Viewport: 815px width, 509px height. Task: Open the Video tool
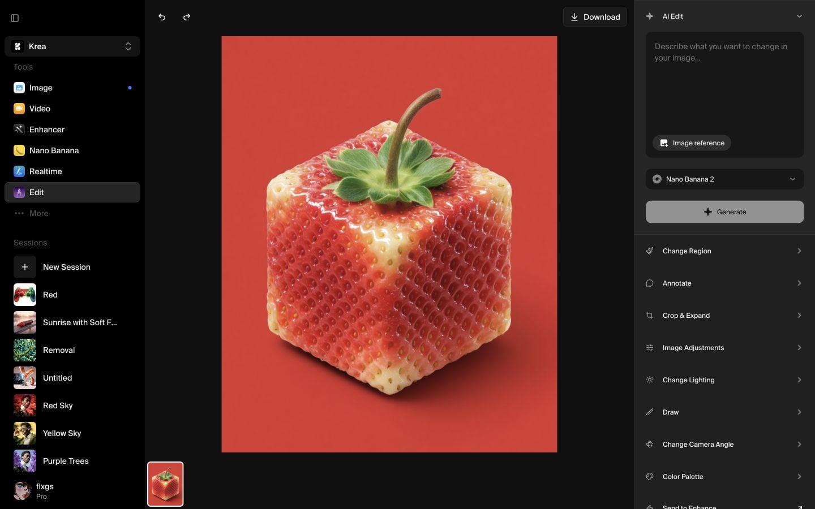point(72,109)
